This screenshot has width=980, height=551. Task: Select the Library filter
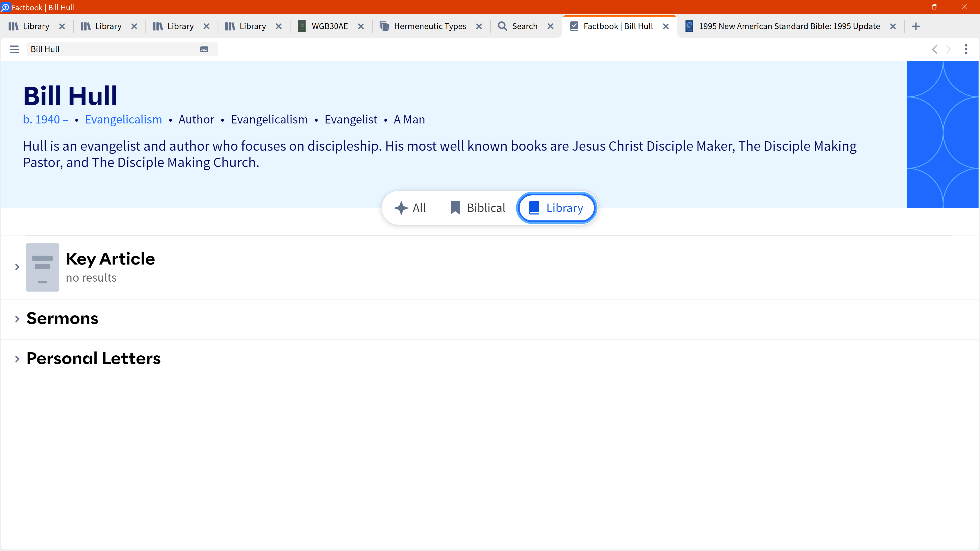tap(556, 208)
